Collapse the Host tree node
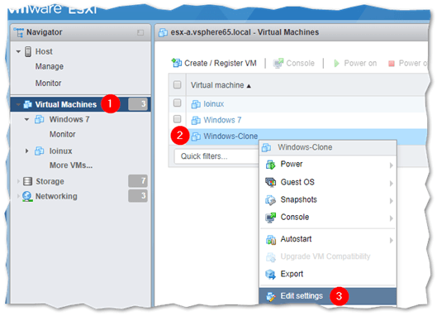 click(x=18, y=51)
